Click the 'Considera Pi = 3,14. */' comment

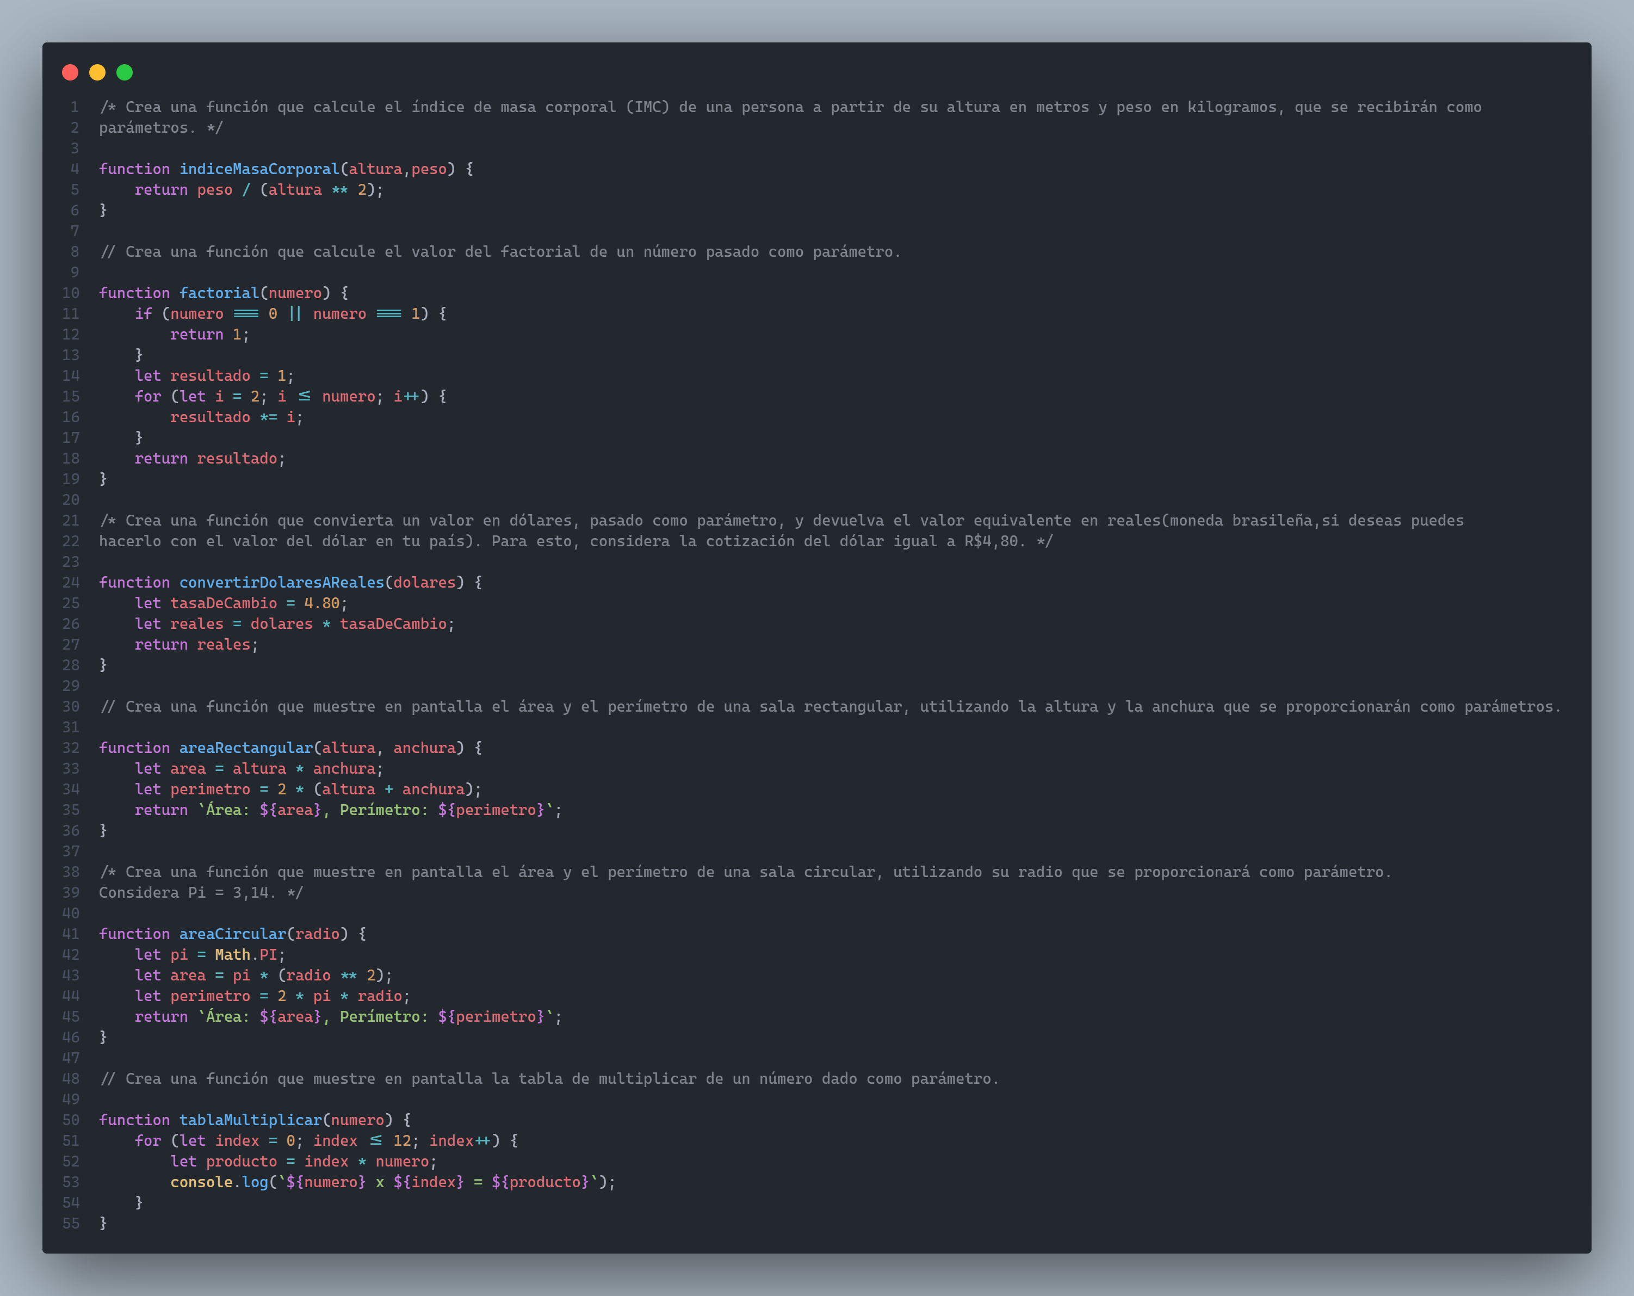click(201, 893)
